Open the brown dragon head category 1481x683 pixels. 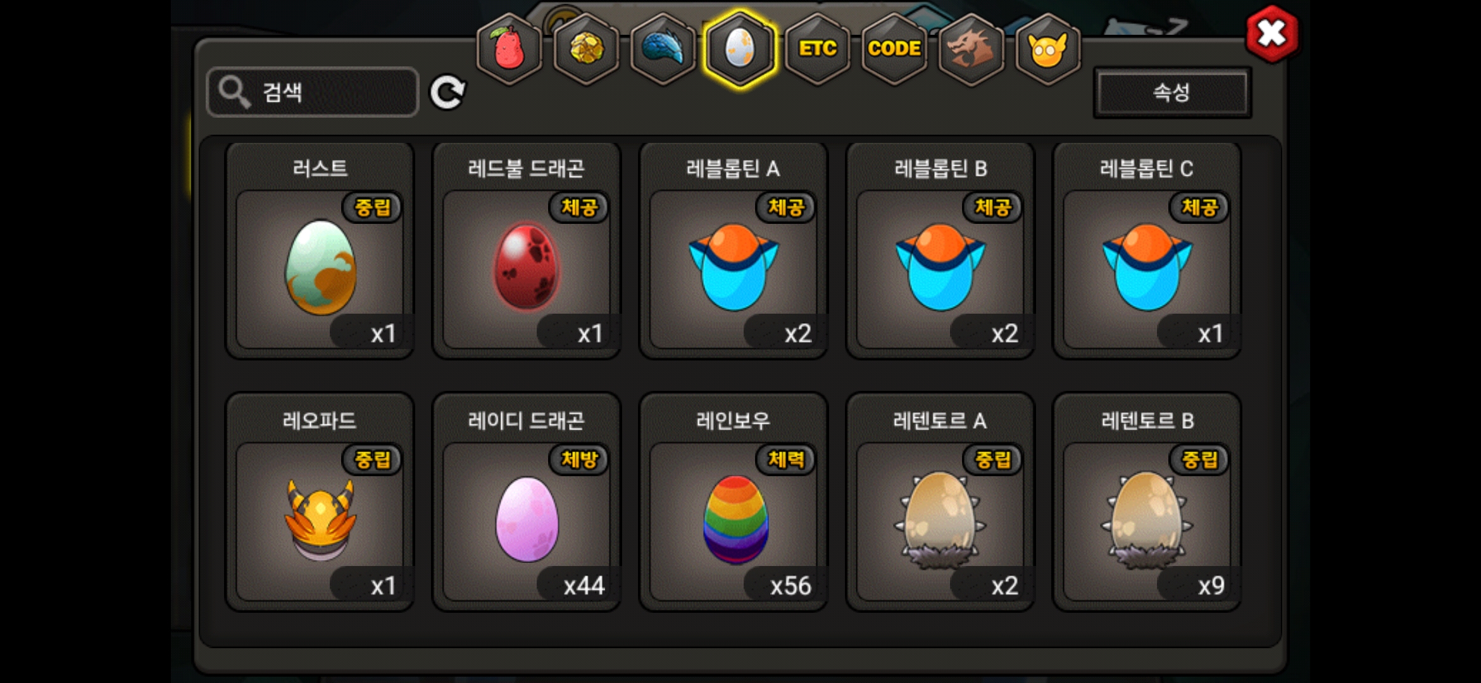(x=971, y=49)
